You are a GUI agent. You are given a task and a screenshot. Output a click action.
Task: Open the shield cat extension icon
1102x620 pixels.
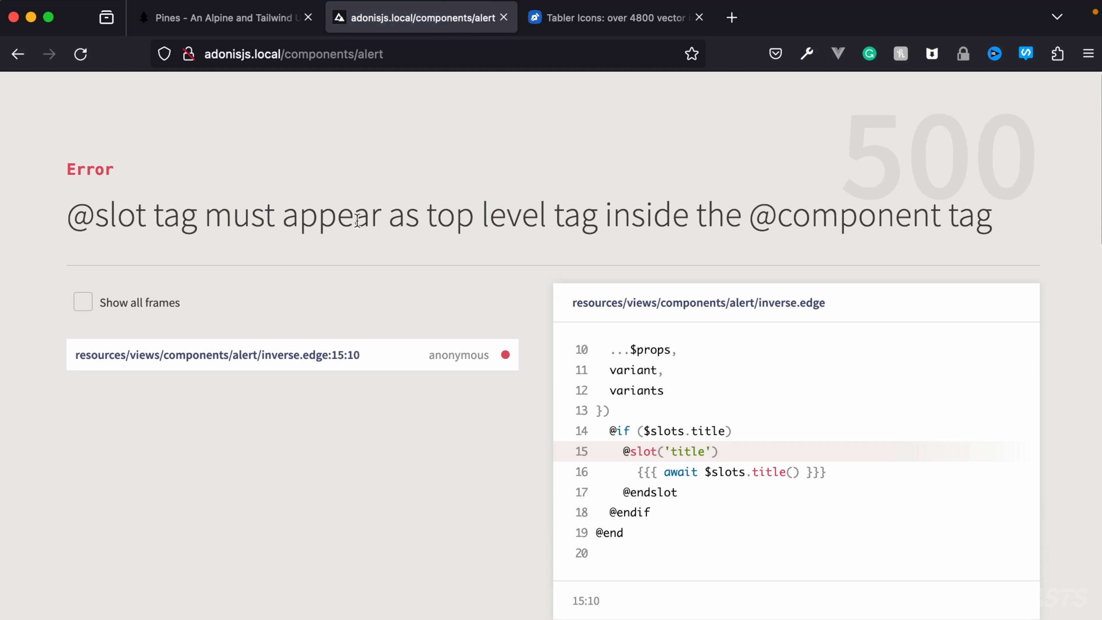[932, 54]
